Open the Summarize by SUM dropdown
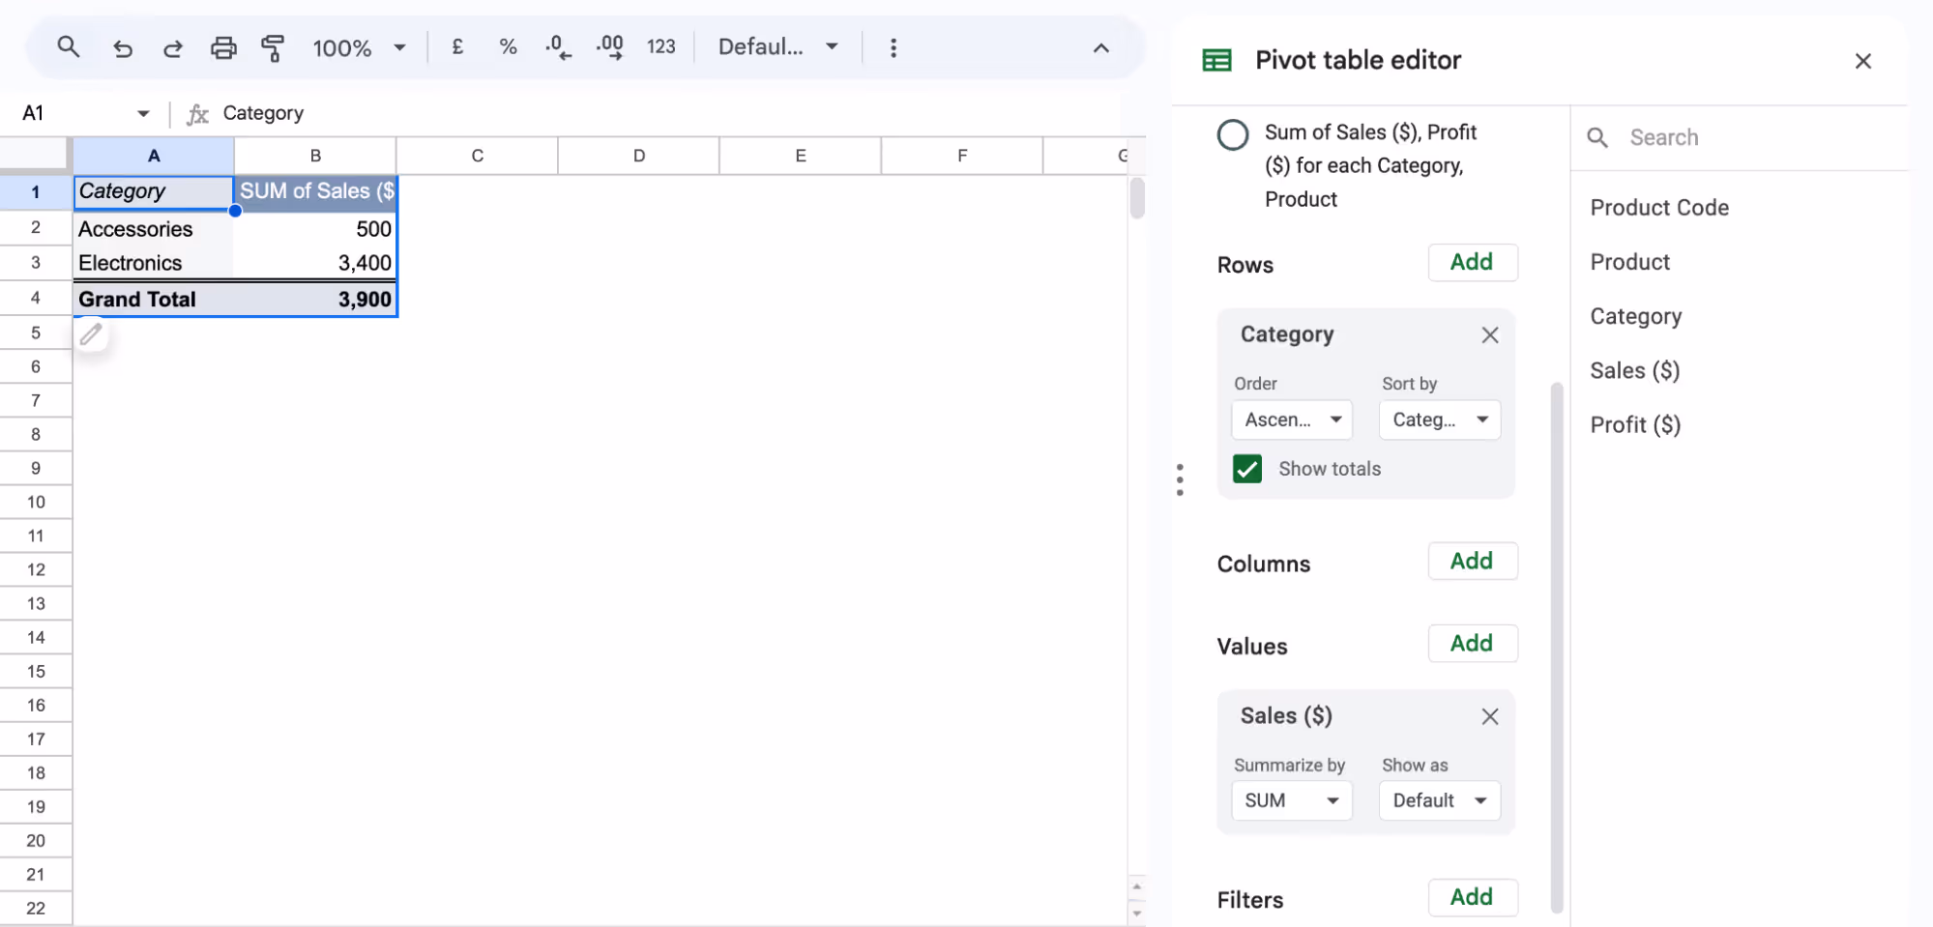Screen dimensions: 1933x927 (x=1291, y=800)
